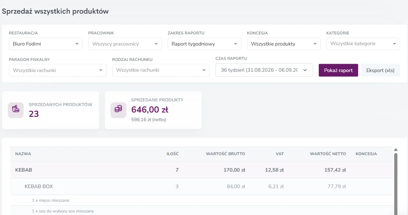Expand the Raport tygodniowy range dropdown
The width and height of the screenshot is (408, 215).
coord(204,44)
